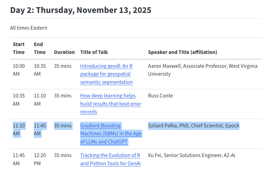Click the Start Time column header

(x=19, y=48)
